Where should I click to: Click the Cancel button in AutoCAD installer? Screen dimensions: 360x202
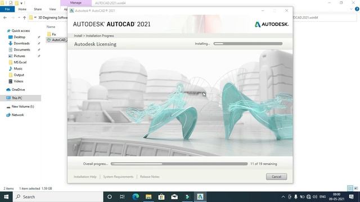click(276, 177)
